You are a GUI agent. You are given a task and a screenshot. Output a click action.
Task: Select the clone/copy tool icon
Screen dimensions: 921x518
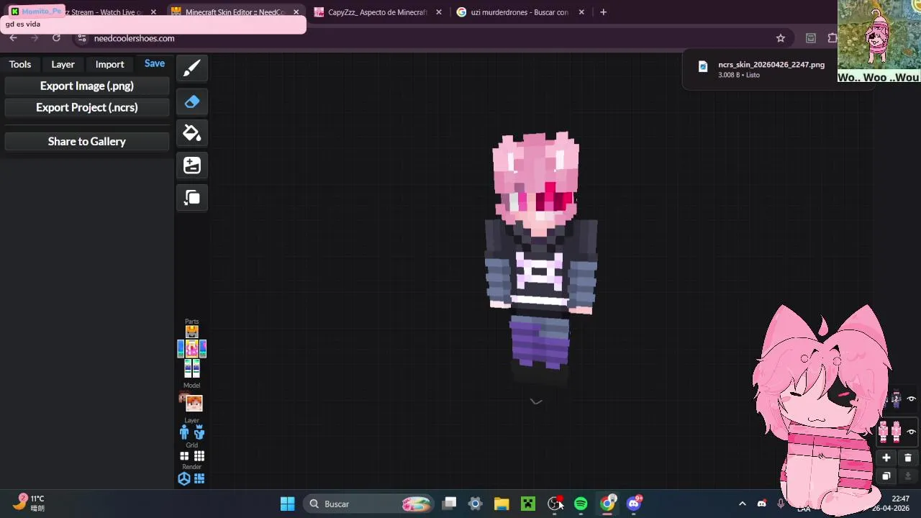[x=192, y=198]
